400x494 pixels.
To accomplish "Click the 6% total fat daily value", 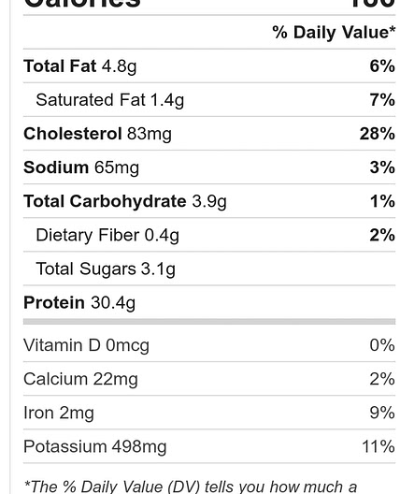I will pyautogui.click(x=382, y=65).
